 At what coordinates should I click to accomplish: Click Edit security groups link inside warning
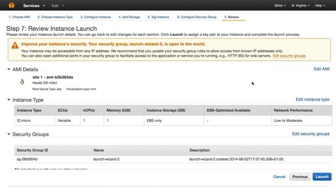click(x=289, y=56)
